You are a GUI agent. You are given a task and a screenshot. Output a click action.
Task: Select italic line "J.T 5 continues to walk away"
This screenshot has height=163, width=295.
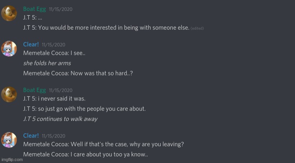(60, 119)
